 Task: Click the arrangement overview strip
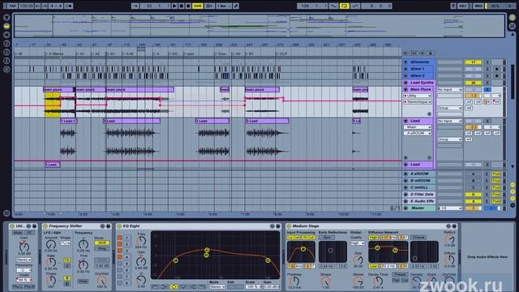tap(259, 25)
